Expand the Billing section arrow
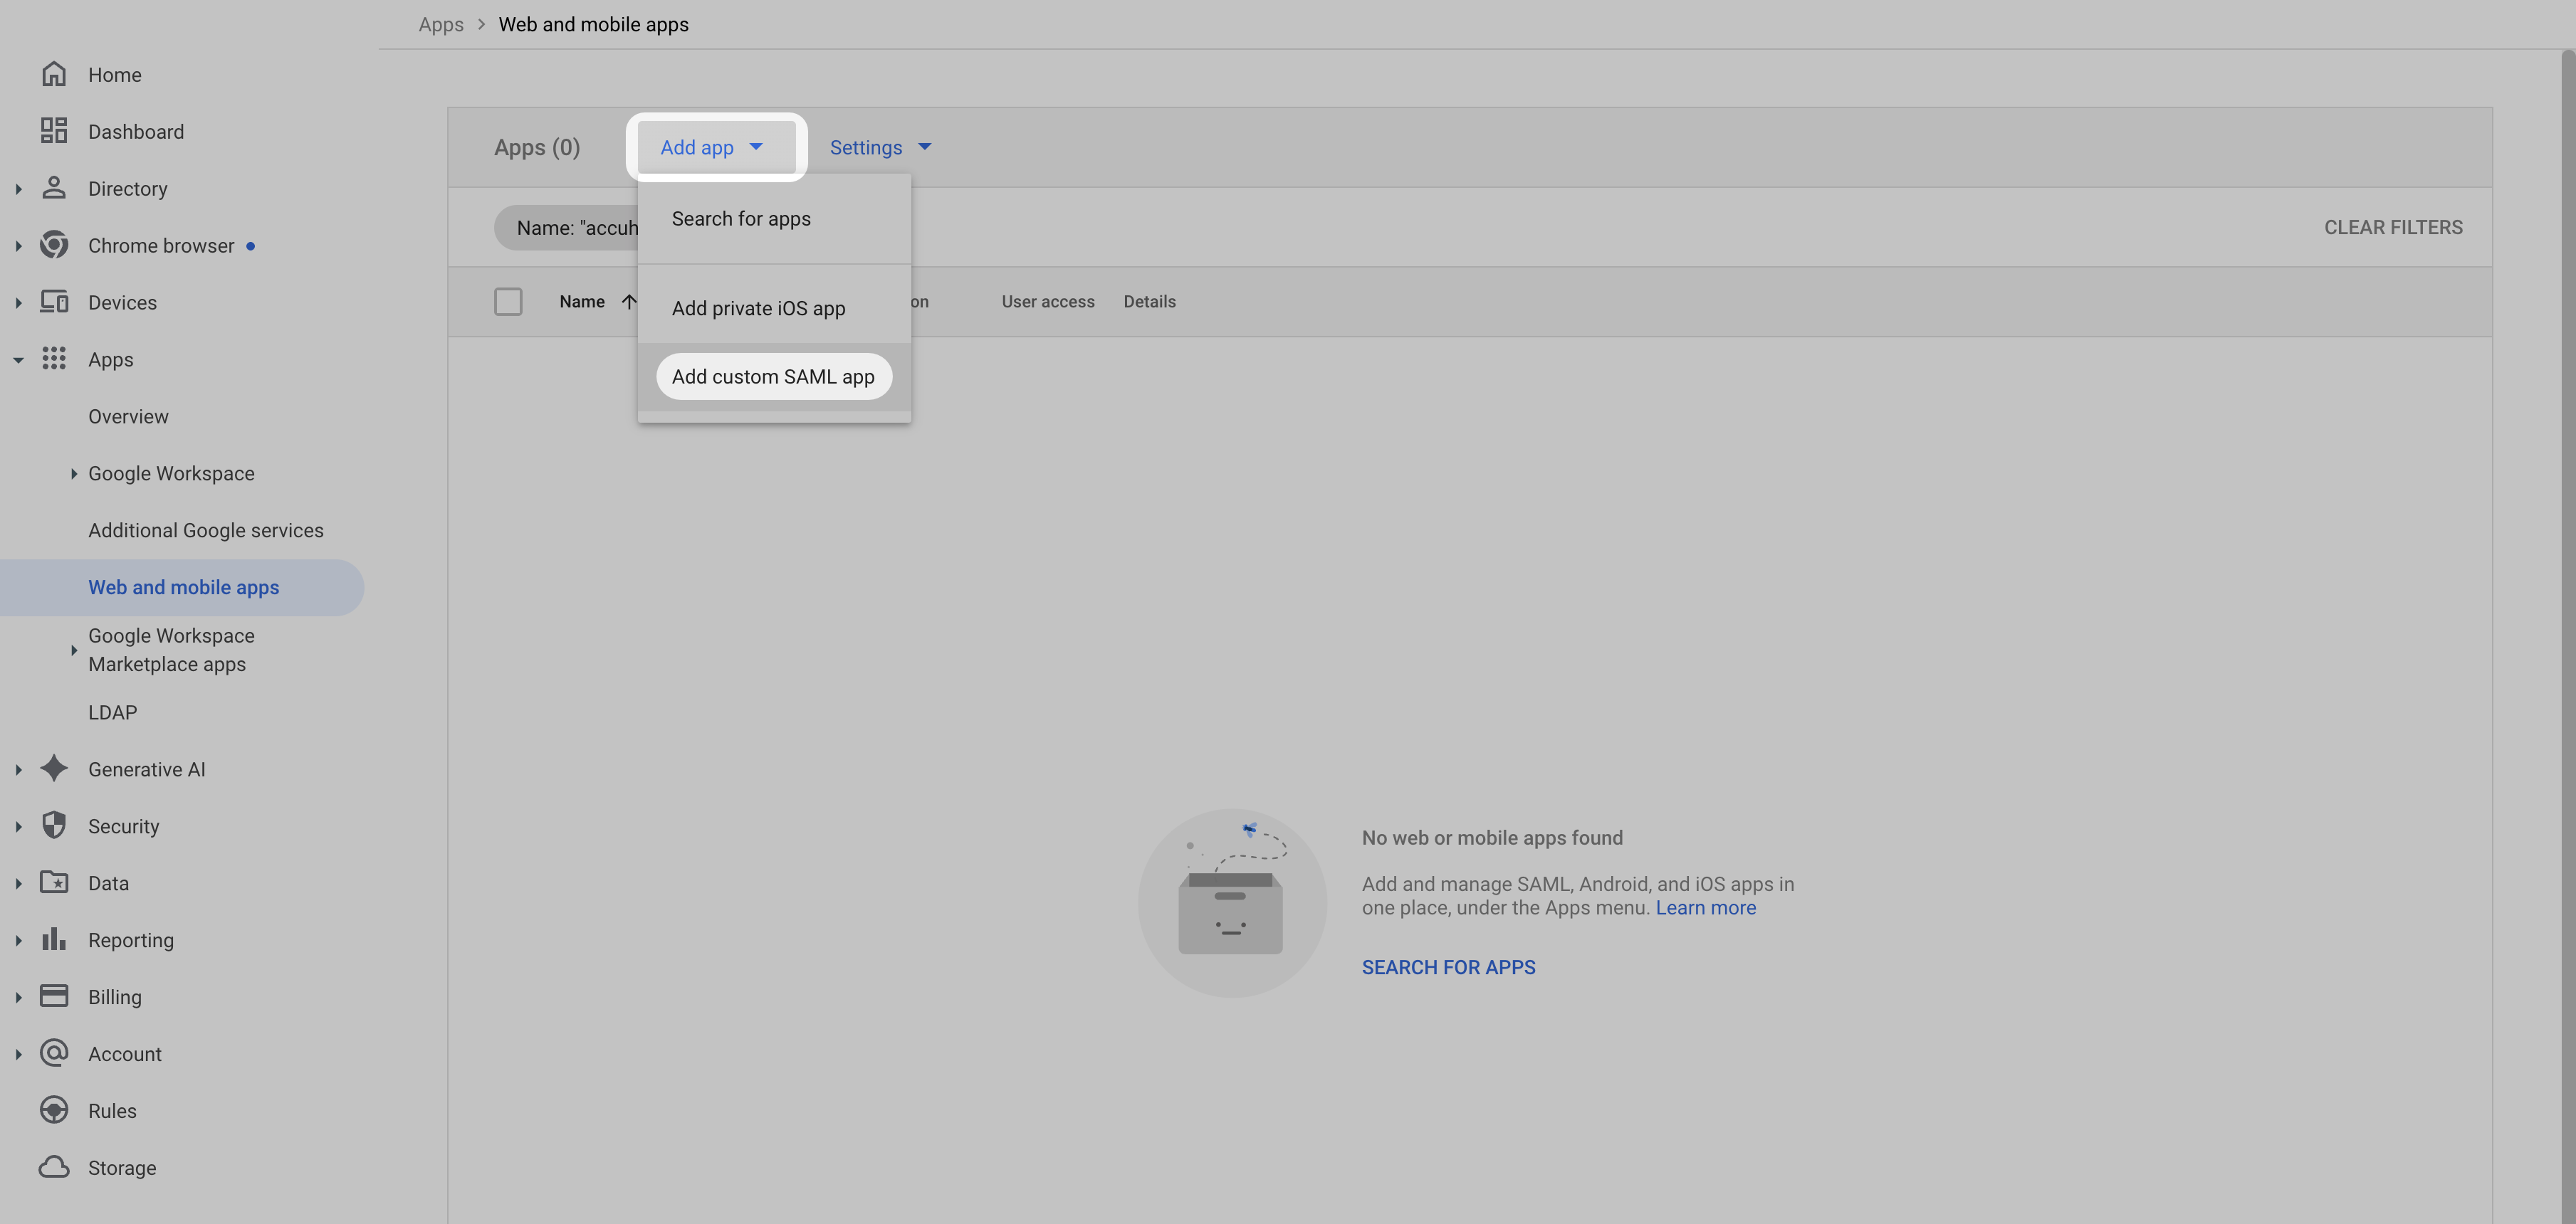This screenshot has width=2576, height=1224. click(x=18, y=996)
